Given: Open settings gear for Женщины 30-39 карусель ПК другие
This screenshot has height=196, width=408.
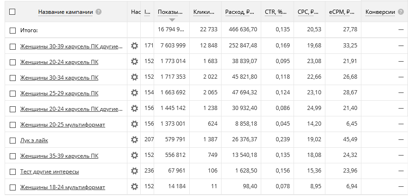Looking at the screenshot, I should (134, 46).
